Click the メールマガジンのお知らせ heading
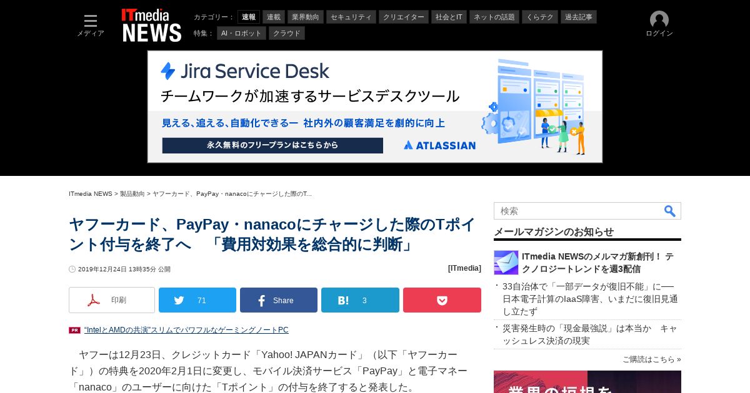The image size is (750, 393). [554, 231]
